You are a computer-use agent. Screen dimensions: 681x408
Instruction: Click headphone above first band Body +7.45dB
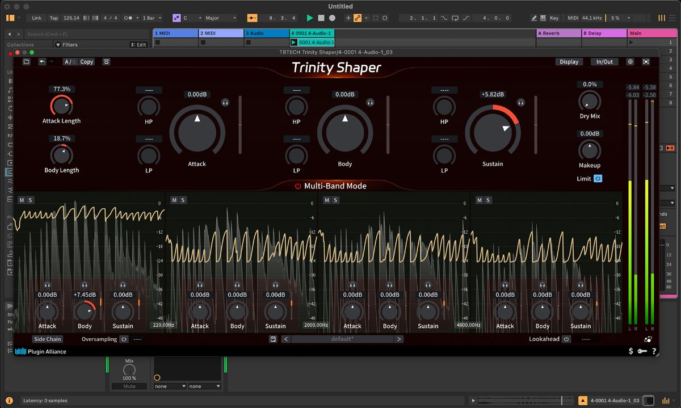click(x=85, y=285)
